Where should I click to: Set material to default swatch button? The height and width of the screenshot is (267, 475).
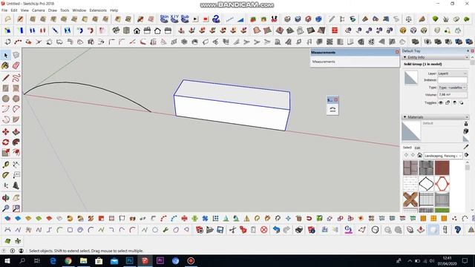pos(466,139)
